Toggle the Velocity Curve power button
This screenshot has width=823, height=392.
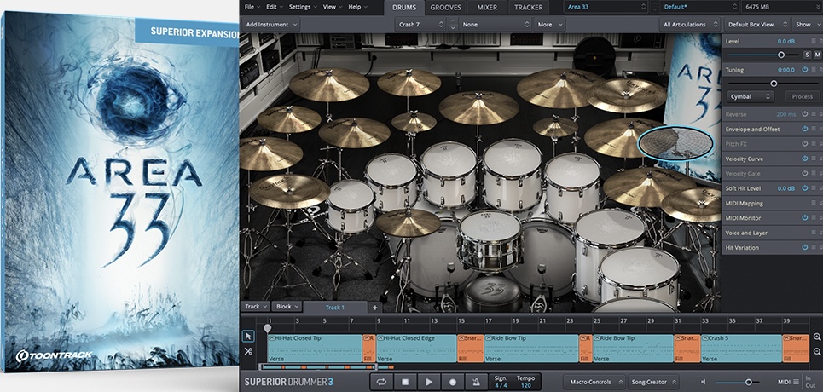[x=804, y=159]
